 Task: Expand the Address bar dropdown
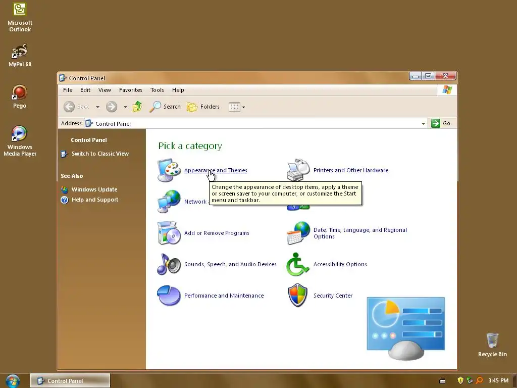click(x=423, y=123)
